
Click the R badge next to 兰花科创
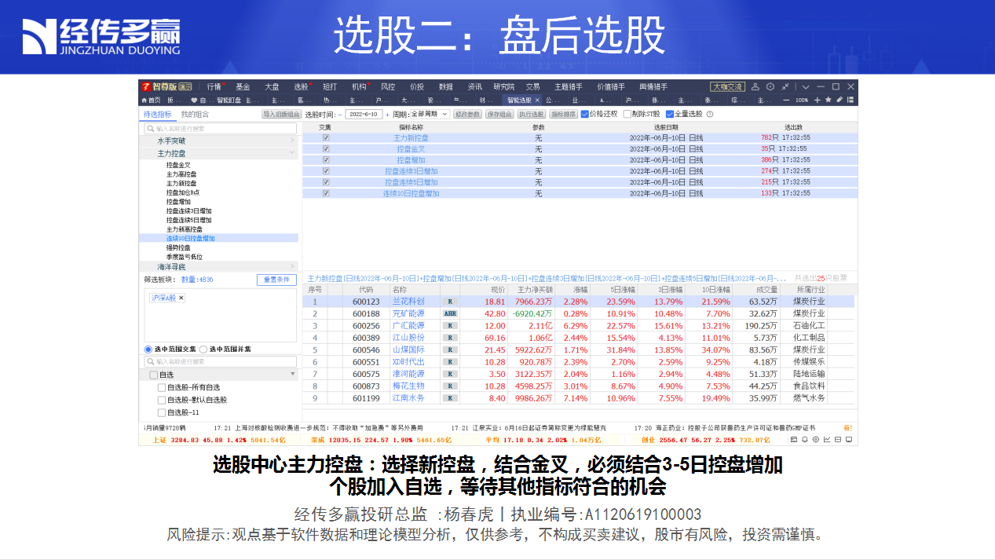point(451,302)
